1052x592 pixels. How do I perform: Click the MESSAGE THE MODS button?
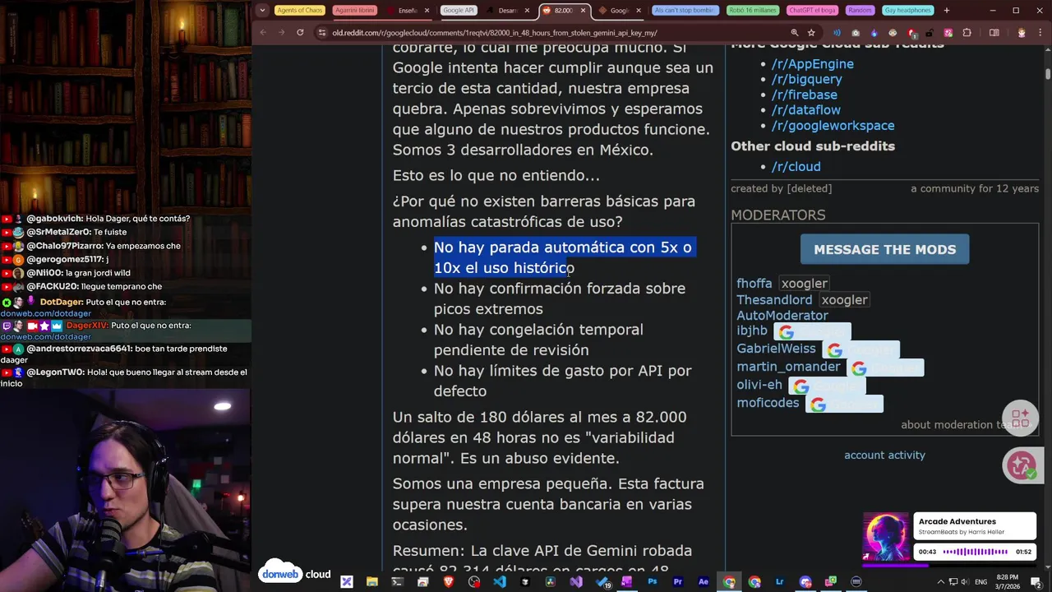[884, 249]
